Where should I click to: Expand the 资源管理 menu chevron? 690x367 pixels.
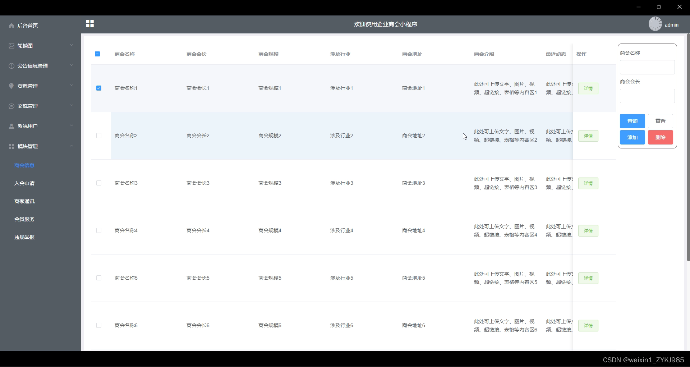coord(72,85)
